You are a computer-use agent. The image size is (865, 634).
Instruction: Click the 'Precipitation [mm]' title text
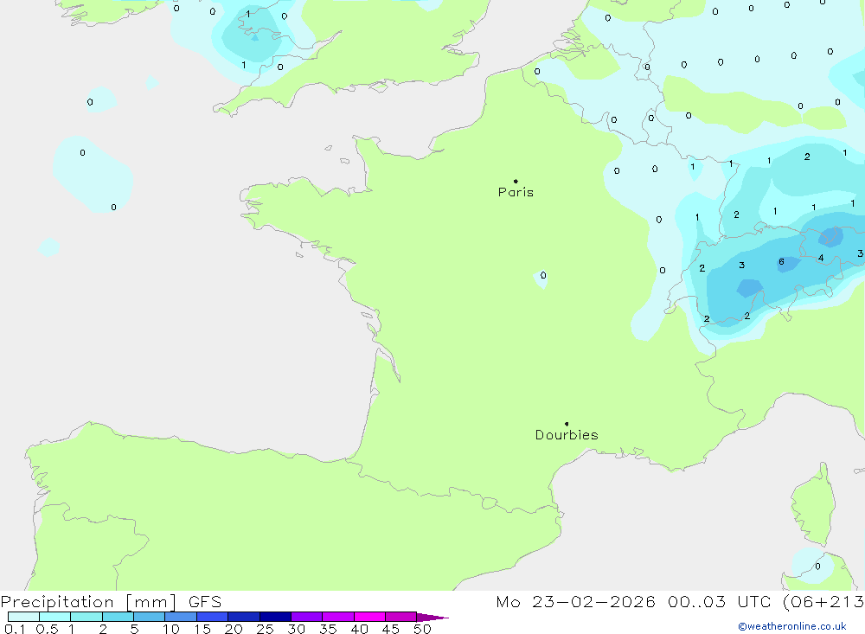[88, 601]
